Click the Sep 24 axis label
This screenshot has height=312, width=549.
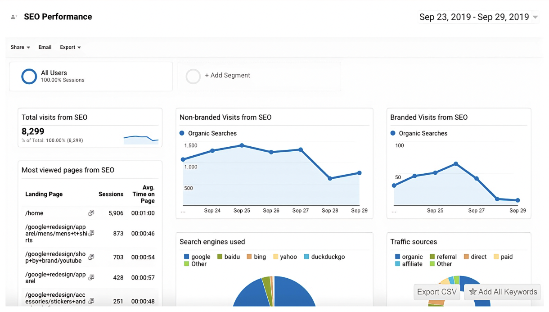click(x=212, y=210)
